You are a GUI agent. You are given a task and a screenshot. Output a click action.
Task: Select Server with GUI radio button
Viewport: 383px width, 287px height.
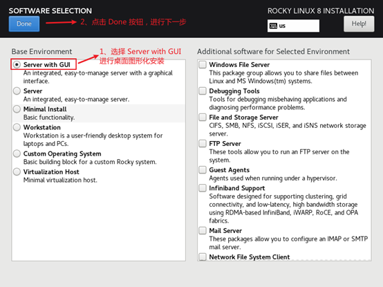tap(17, 64)
